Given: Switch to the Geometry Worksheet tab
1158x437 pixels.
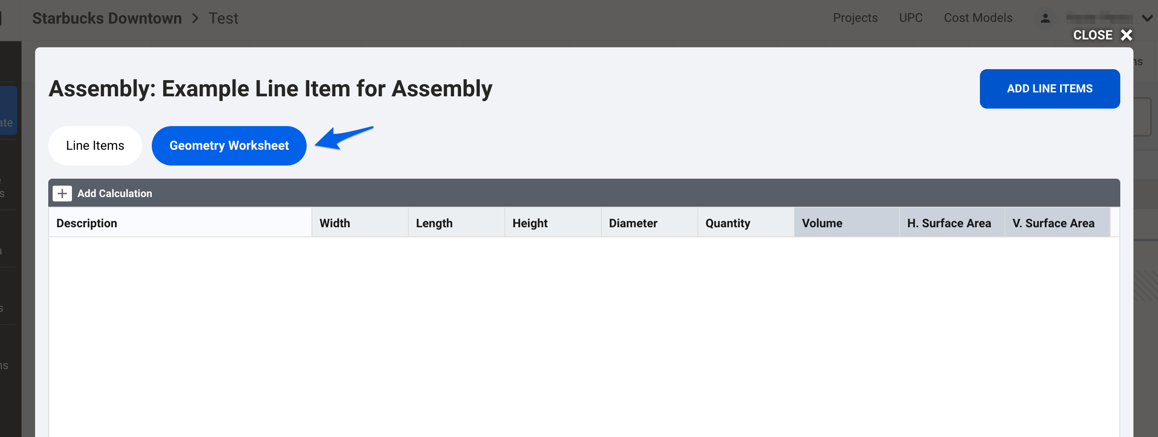Looking at the screenshot, I should click(229, 145).
